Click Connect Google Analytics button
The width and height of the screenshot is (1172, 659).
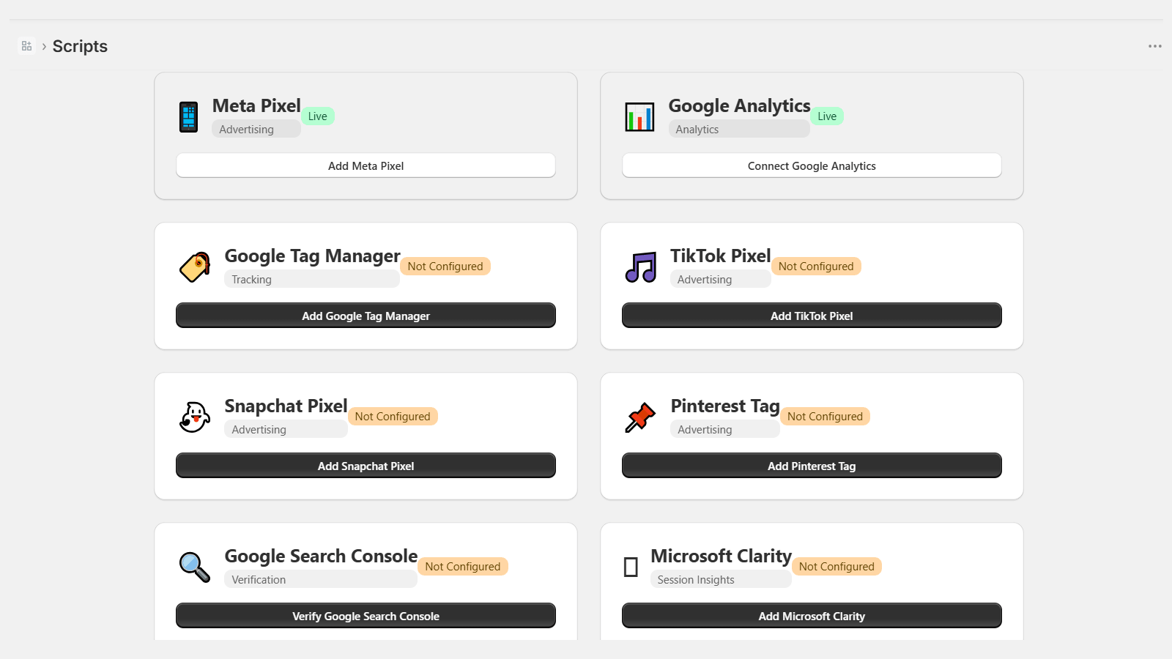[812, 165]
